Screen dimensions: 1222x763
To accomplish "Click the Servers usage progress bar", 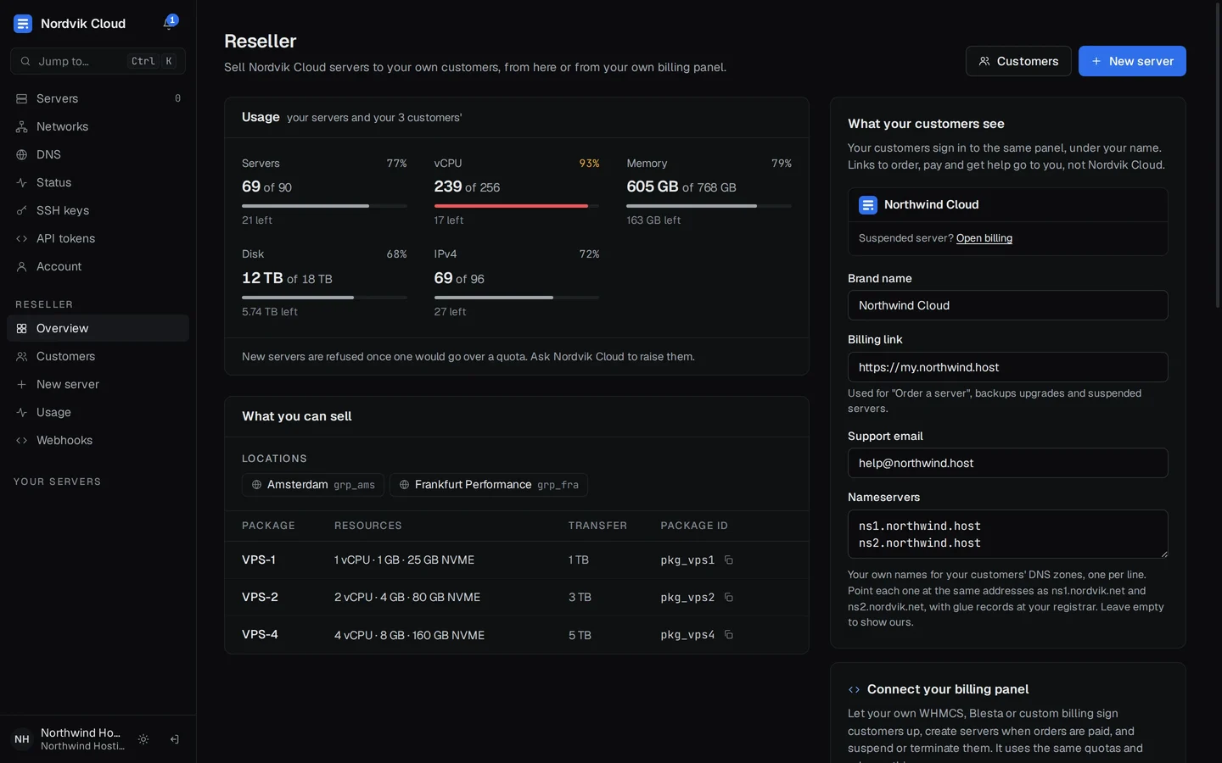I will click(x=324, y=206).
